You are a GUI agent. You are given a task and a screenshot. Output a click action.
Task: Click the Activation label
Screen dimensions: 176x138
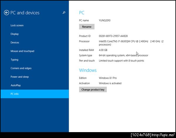pos(84,83)
